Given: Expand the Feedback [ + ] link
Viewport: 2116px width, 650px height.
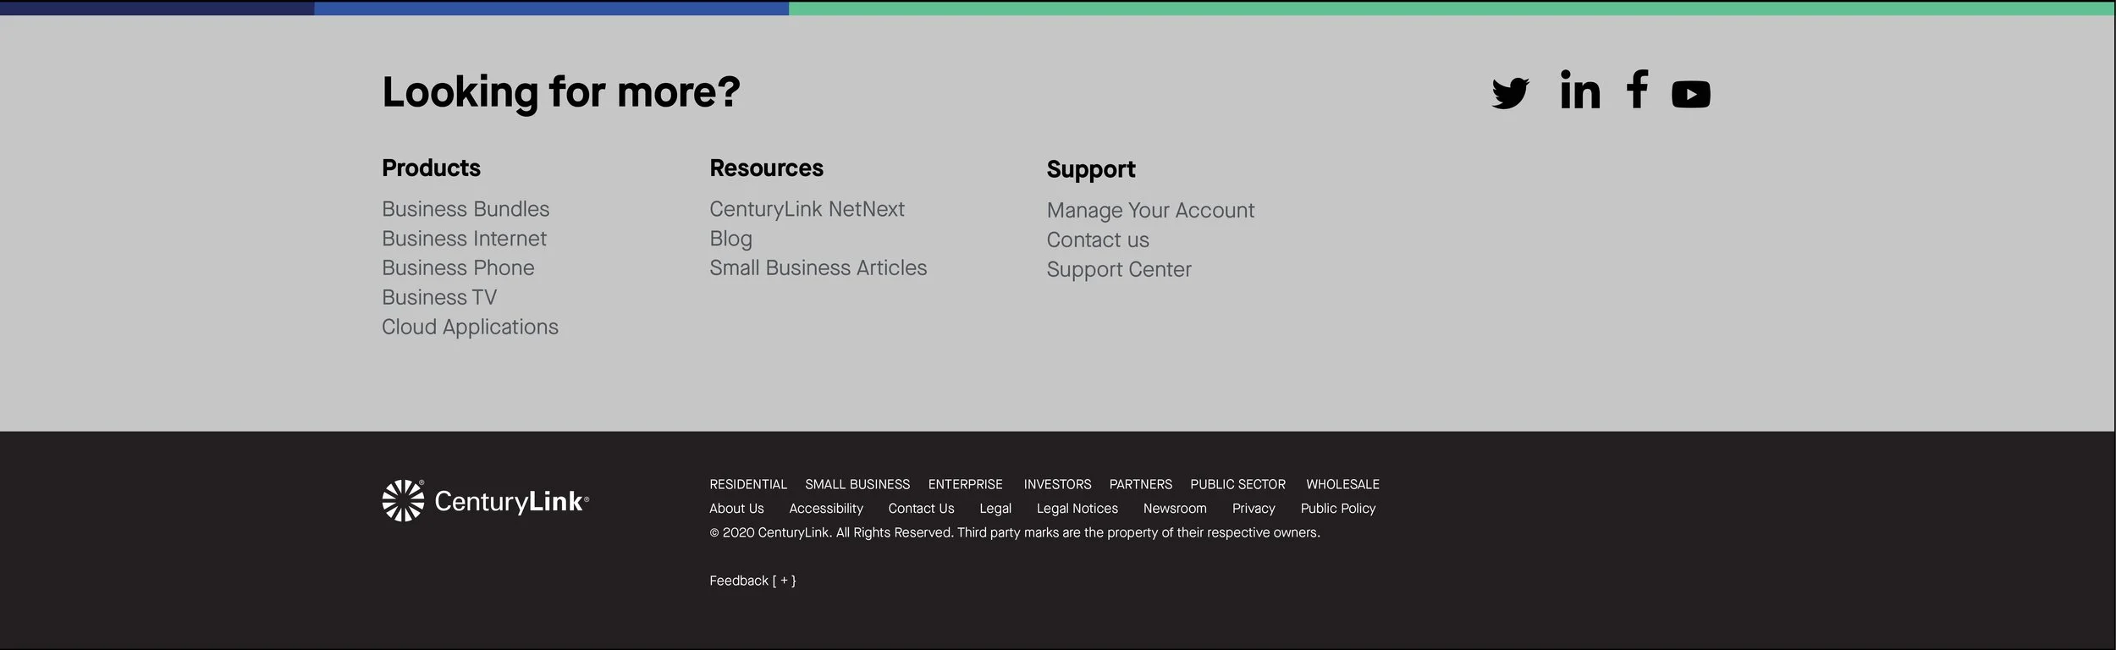Looking at the screenshot, I should click(x=752, y=581).
